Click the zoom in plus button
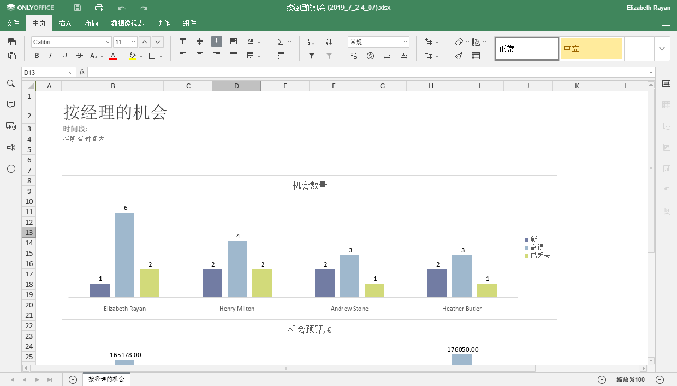The image size is (677, 386). [660, 379]
